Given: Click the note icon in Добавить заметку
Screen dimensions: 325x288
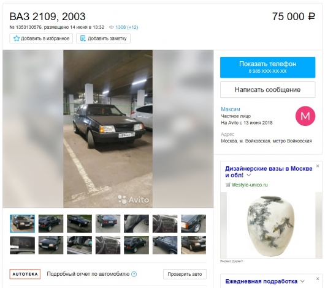Looking at the screenshot, I should click(x=83, y=39).
